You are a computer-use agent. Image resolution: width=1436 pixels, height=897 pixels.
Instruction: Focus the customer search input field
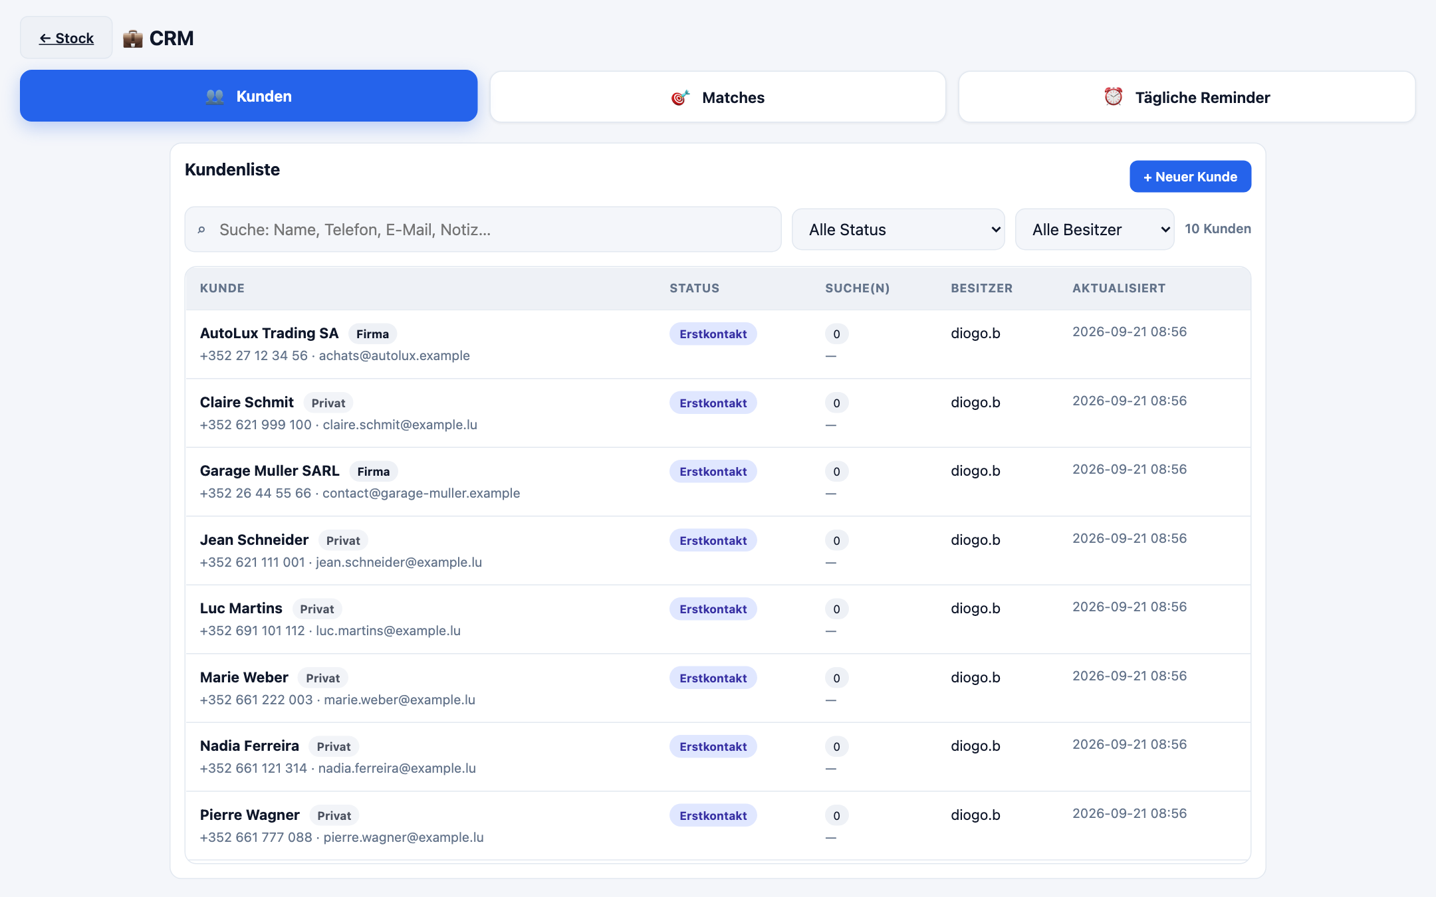point(483,229)
